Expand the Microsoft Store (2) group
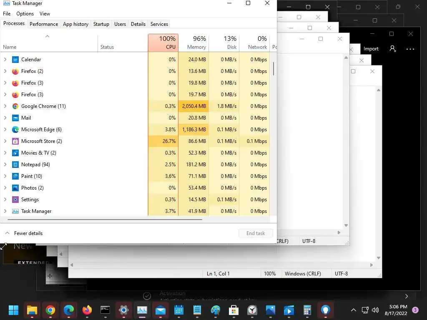 (x=5, y=141)
